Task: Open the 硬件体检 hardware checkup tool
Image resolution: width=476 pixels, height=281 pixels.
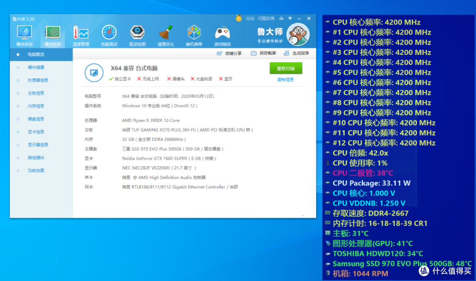Action: 24,36
